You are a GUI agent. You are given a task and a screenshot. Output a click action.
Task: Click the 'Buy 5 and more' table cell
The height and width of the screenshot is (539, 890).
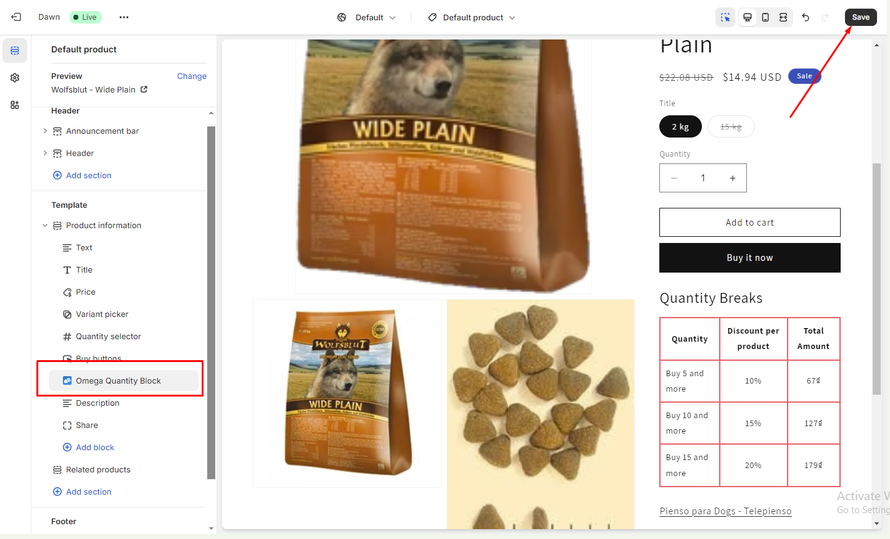[690, 381]
